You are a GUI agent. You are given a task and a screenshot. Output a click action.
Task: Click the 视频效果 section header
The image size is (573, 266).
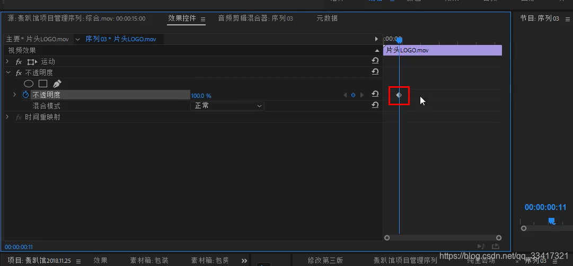[22, 51]
